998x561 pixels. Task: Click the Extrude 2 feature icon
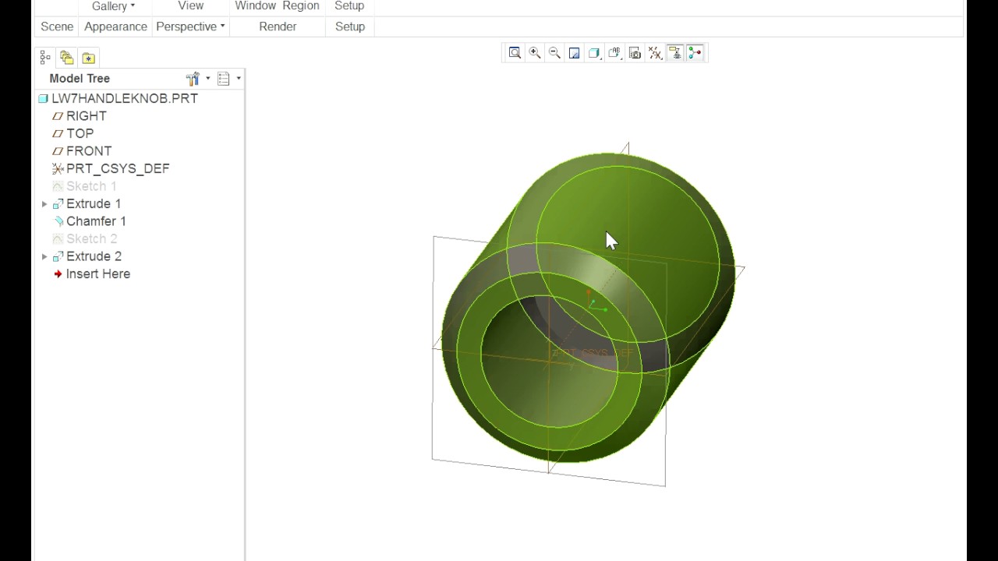(x=58, y=256)
